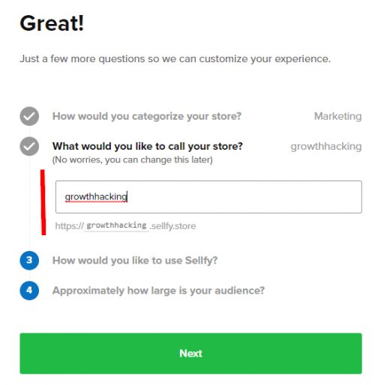Expand 'How would you categorize your store?' question
The image size is (375, 385).
click(x=147, y=116)
